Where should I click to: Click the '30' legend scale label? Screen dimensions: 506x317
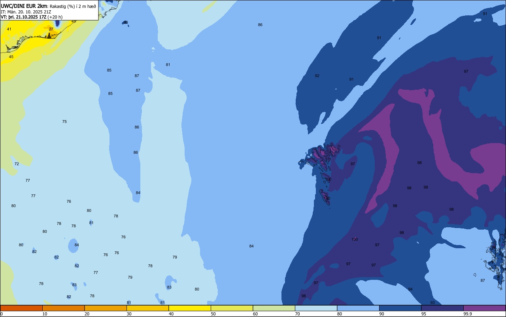[129, 314]
